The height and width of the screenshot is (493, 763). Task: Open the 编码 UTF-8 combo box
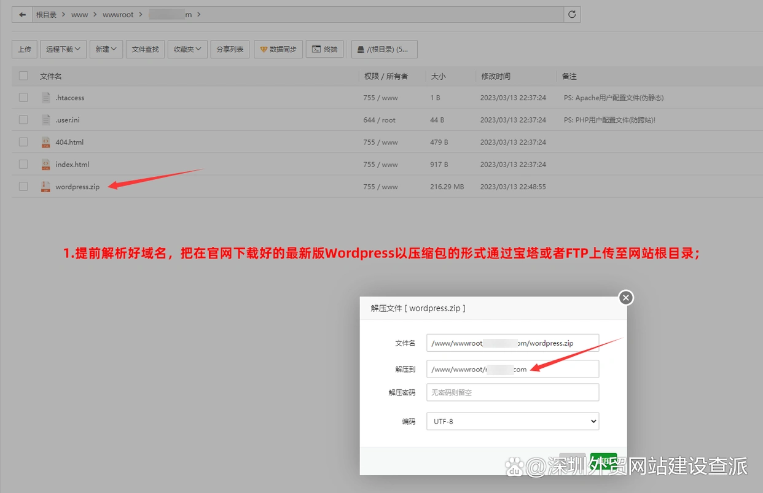(x=512, y=422)
